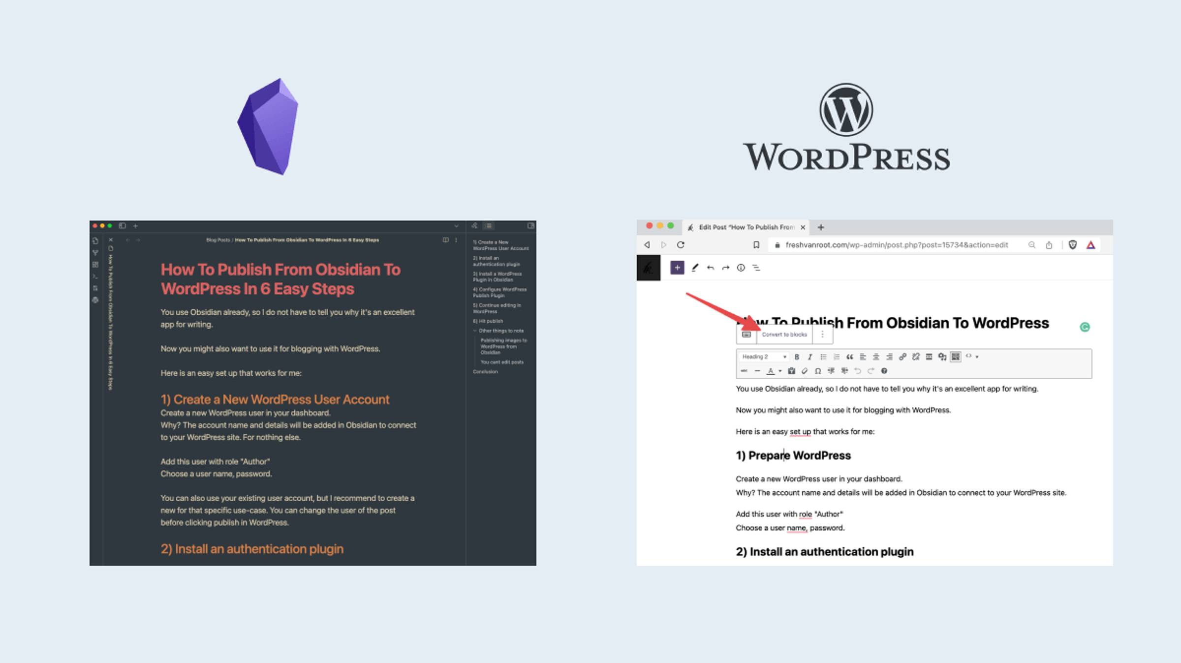Click site logo to view posts

tap(649, 268)
